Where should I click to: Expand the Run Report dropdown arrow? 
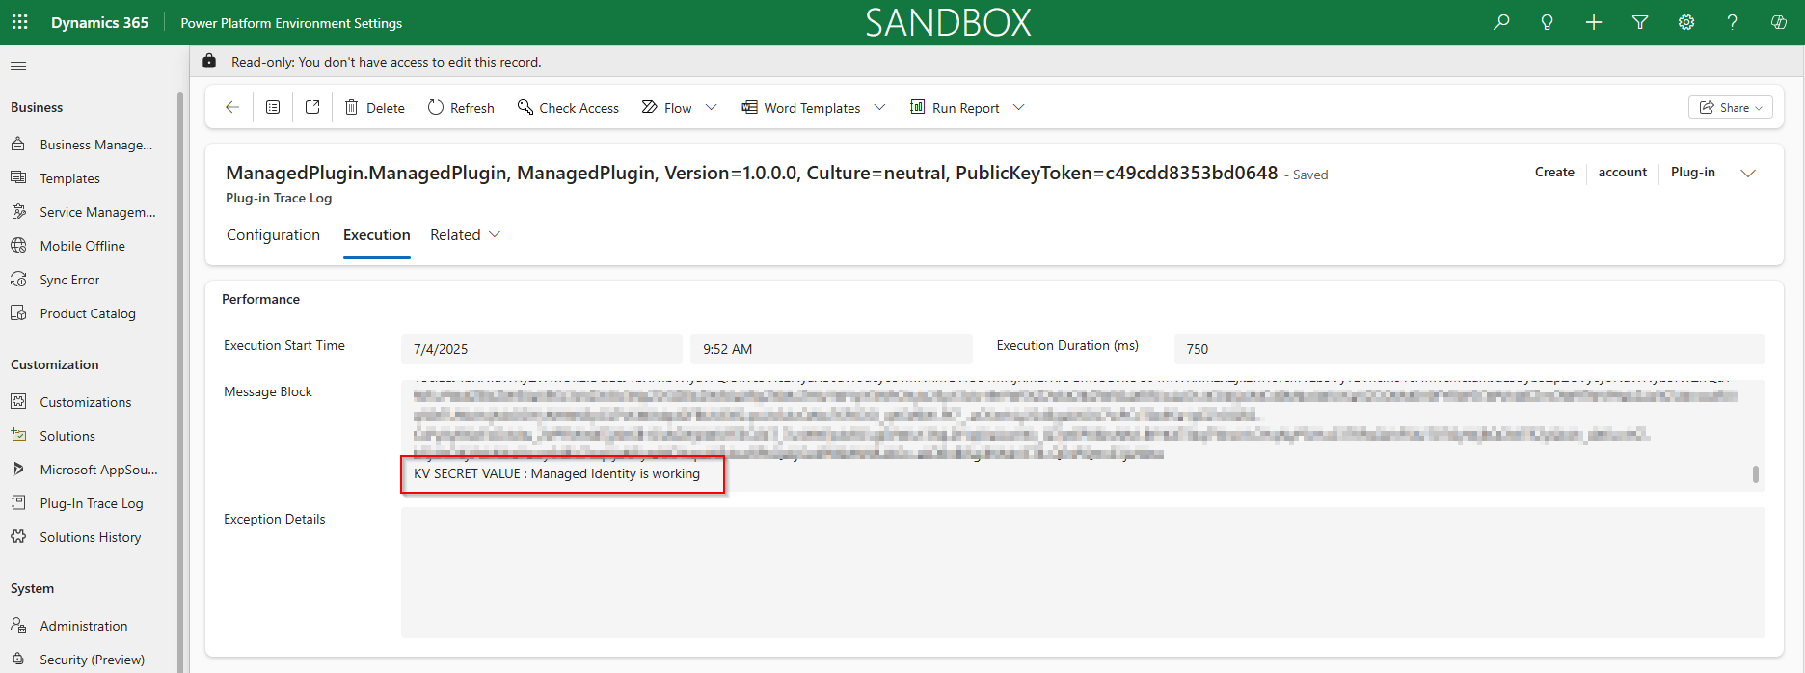point(1018,108)
